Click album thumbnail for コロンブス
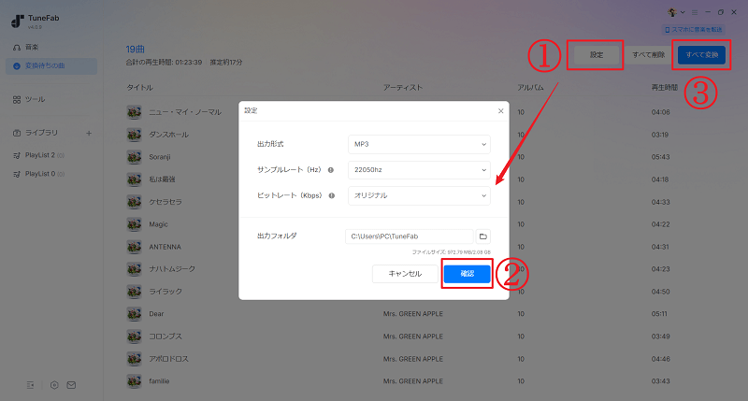This screenshot has height=401, width=748. [x=134, y=337]
